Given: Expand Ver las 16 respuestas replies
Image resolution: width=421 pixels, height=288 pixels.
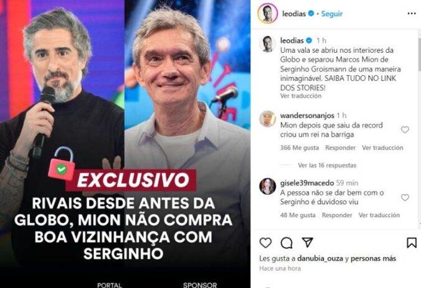Looking at the screenshot, I should click(x=327, y=165).
